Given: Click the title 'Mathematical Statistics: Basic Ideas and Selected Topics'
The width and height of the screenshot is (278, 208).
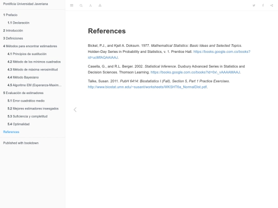Looking at the screenshot, I should point(196,46).
